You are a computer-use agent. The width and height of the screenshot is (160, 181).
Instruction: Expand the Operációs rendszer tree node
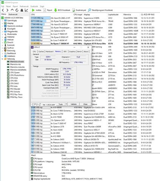pos(2,26)
